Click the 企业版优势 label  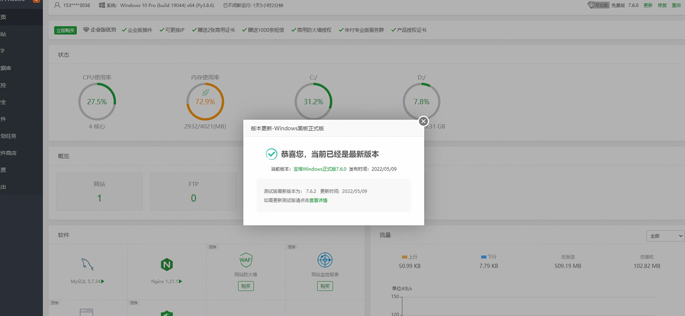(103, 30)
